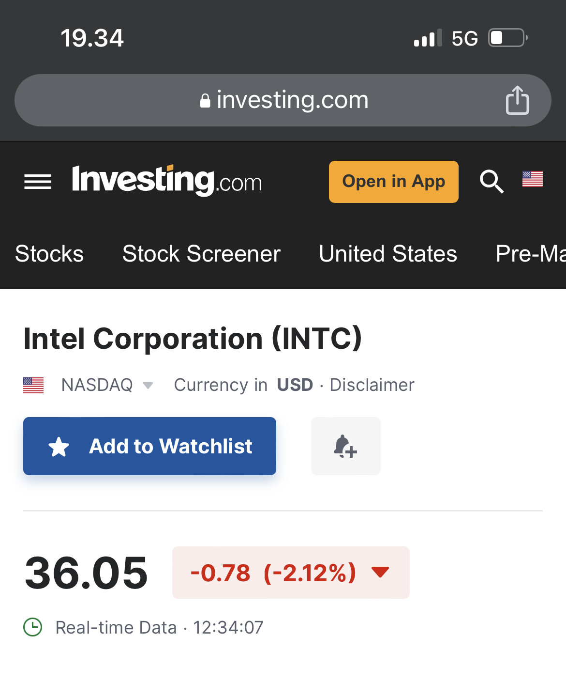Open the Disclaimer link
Image resolution: width=566 pixels, height=698 pixels.
tap(372, 385)
